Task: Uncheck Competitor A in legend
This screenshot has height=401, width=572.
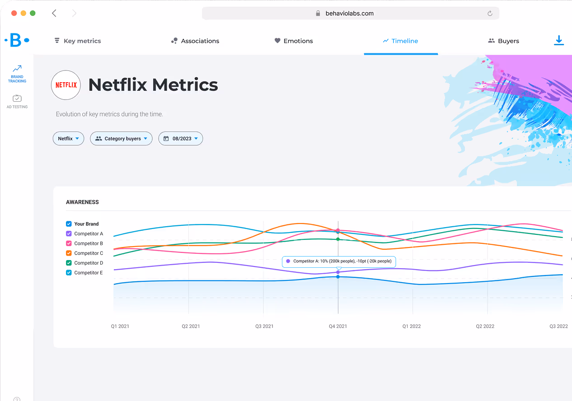Action: pos(69,233)
